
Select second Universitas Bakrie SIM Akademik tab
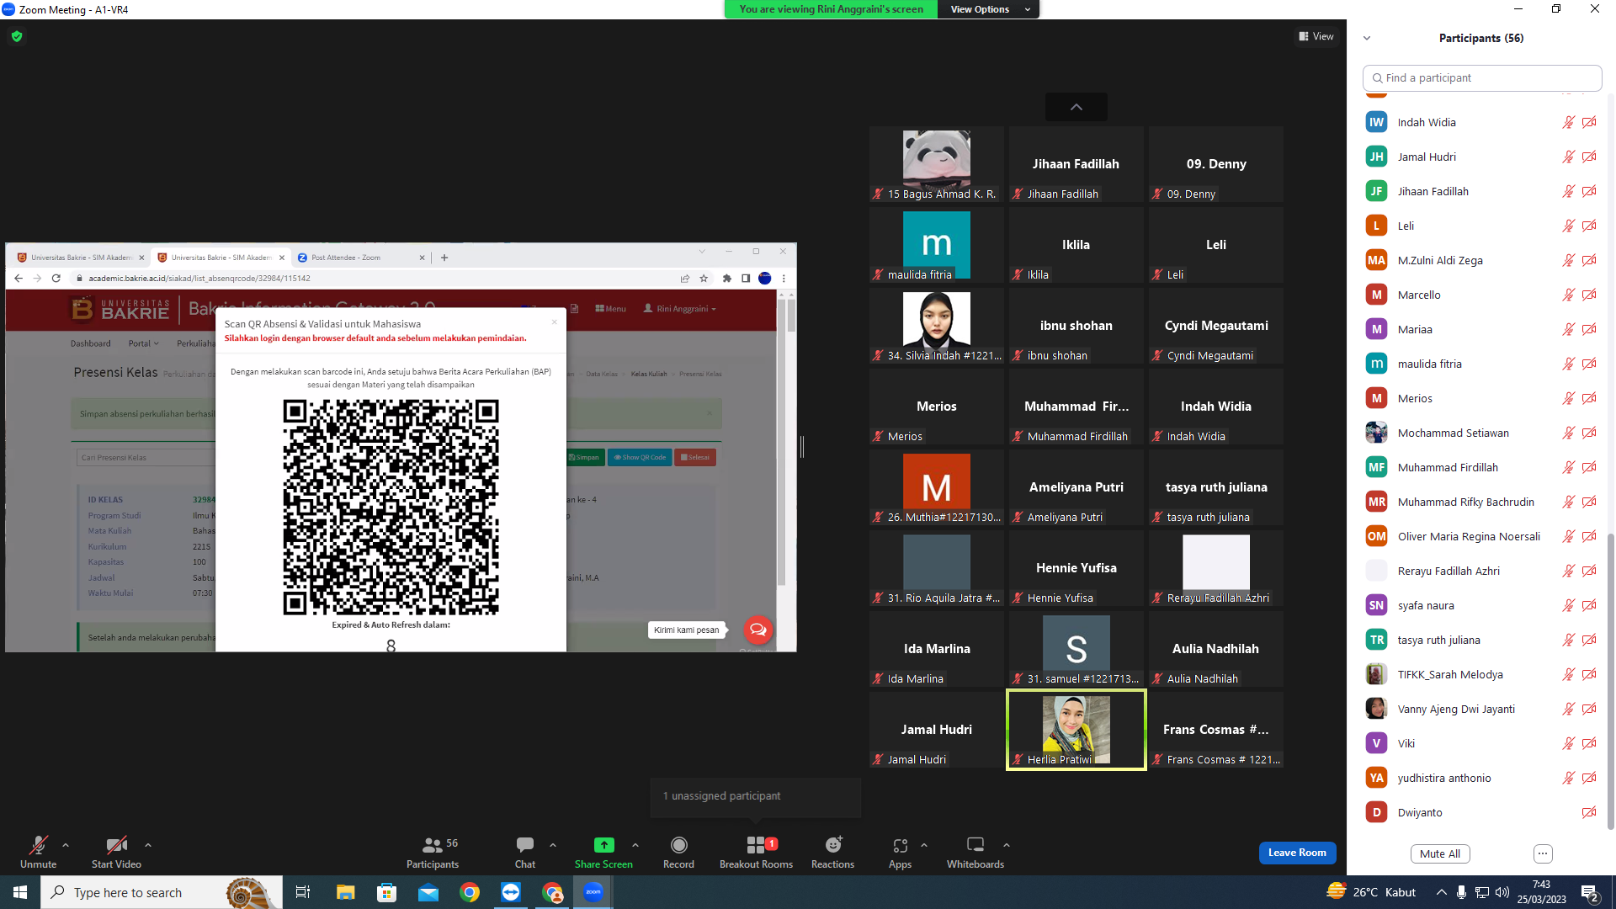pos(221,258)
